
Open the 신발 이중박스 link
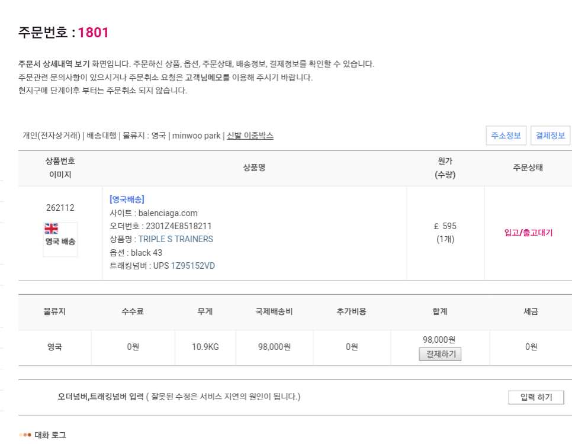click(x=250, y=136)
